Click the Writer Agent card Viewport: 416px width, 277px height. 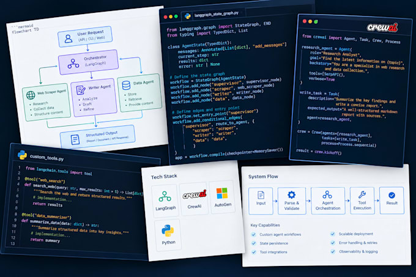[x=94, y=97]
